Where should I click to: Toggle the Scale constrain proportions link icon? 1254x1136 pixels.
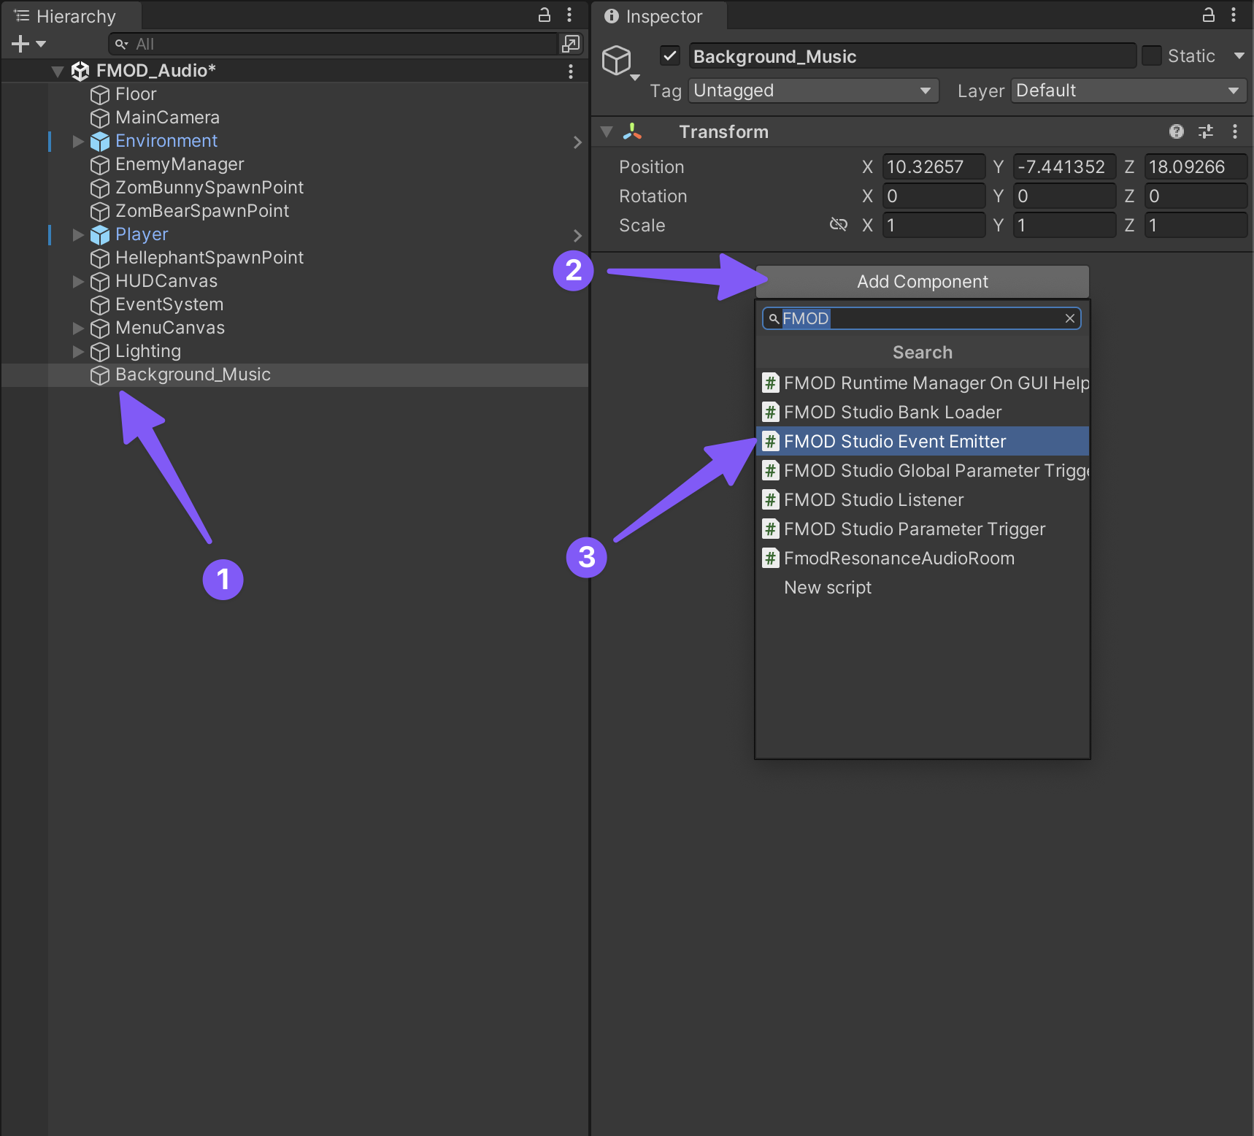[x=839, y=225]
